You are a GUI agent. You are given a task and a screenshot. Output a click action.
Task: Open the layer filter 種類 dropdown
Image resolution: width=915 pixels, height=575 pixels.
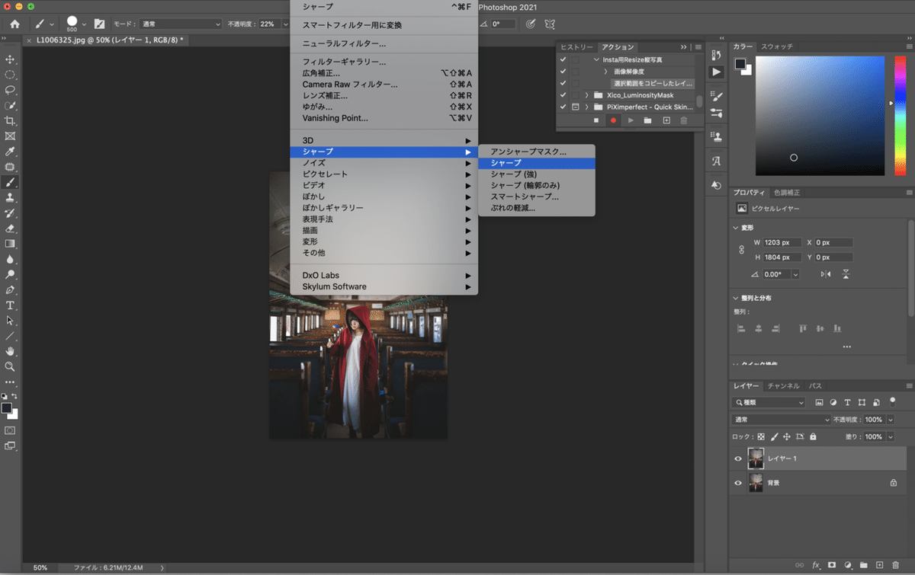[769, 402]
